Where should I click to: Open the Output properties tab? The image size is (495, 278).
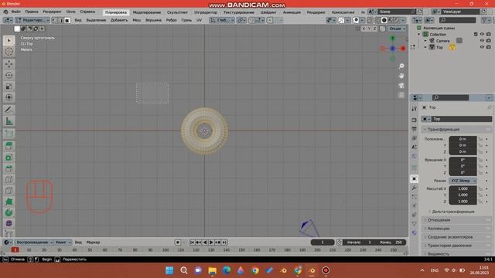click(415, 129)
